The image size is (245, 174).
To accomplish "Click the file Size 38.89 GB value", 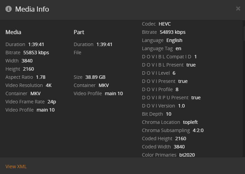I will tap(95, 77).
